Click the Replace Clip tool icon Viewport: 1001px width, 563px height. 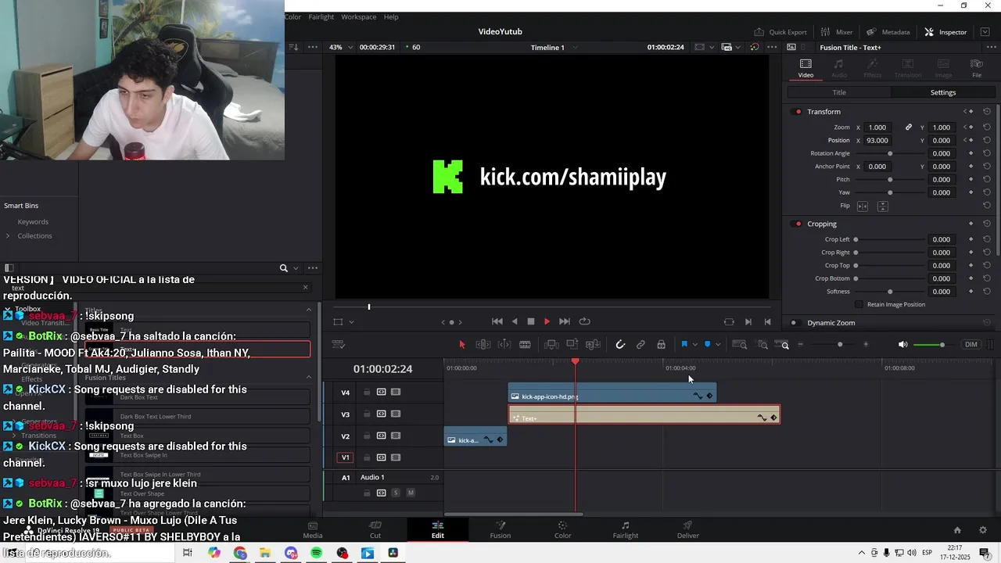click(x=594, y=345)
